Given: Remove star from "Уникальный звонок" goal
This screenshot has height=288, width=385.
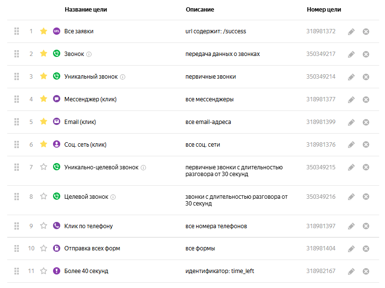Looking at the screenshot, I should (x=43, y=76).
